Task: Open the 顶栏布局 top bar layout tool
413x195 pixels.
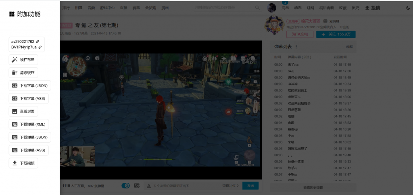Action: point(23,60)
